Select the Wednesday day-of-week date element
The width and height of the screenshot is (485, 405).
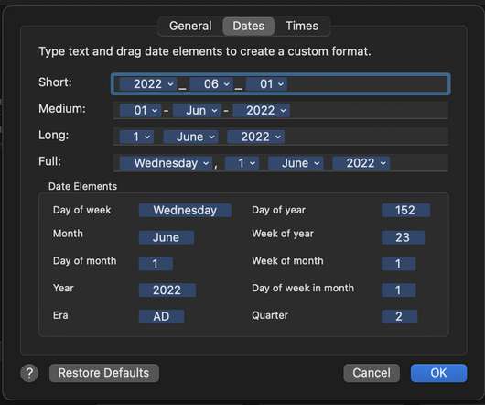coord(185,211)
